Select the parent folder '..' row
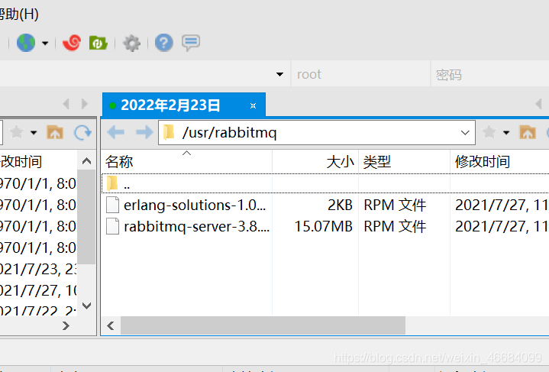 (325, 183)
